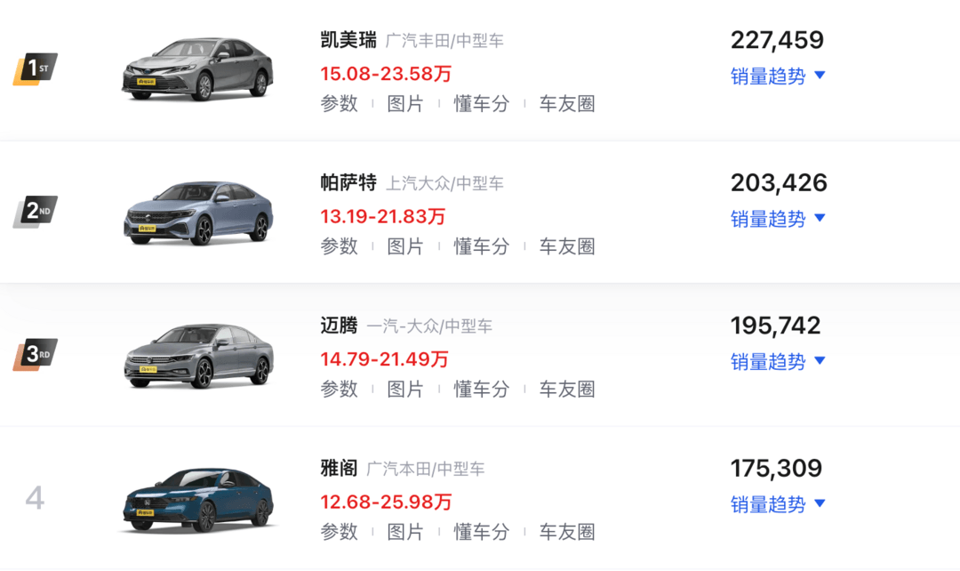Image resolution: width=960 pixels, height=571 pixels.
Task: Expand 销量趋势 for 帕萨特
Action: pos(778,220)
